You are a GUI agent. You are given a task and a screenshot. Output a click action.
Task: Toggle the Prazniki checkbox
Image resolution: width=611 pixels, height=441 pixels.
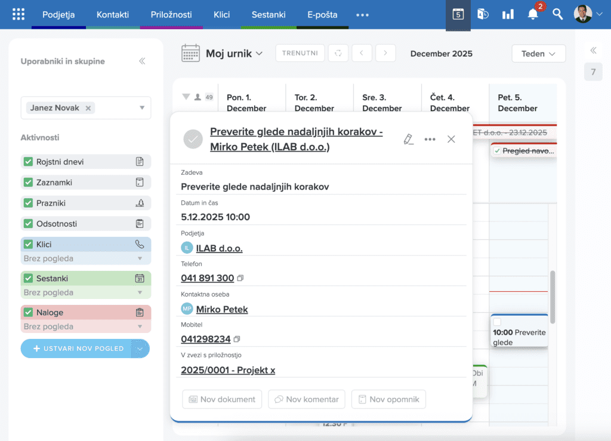pyautogui.click(x=28, y=203)
